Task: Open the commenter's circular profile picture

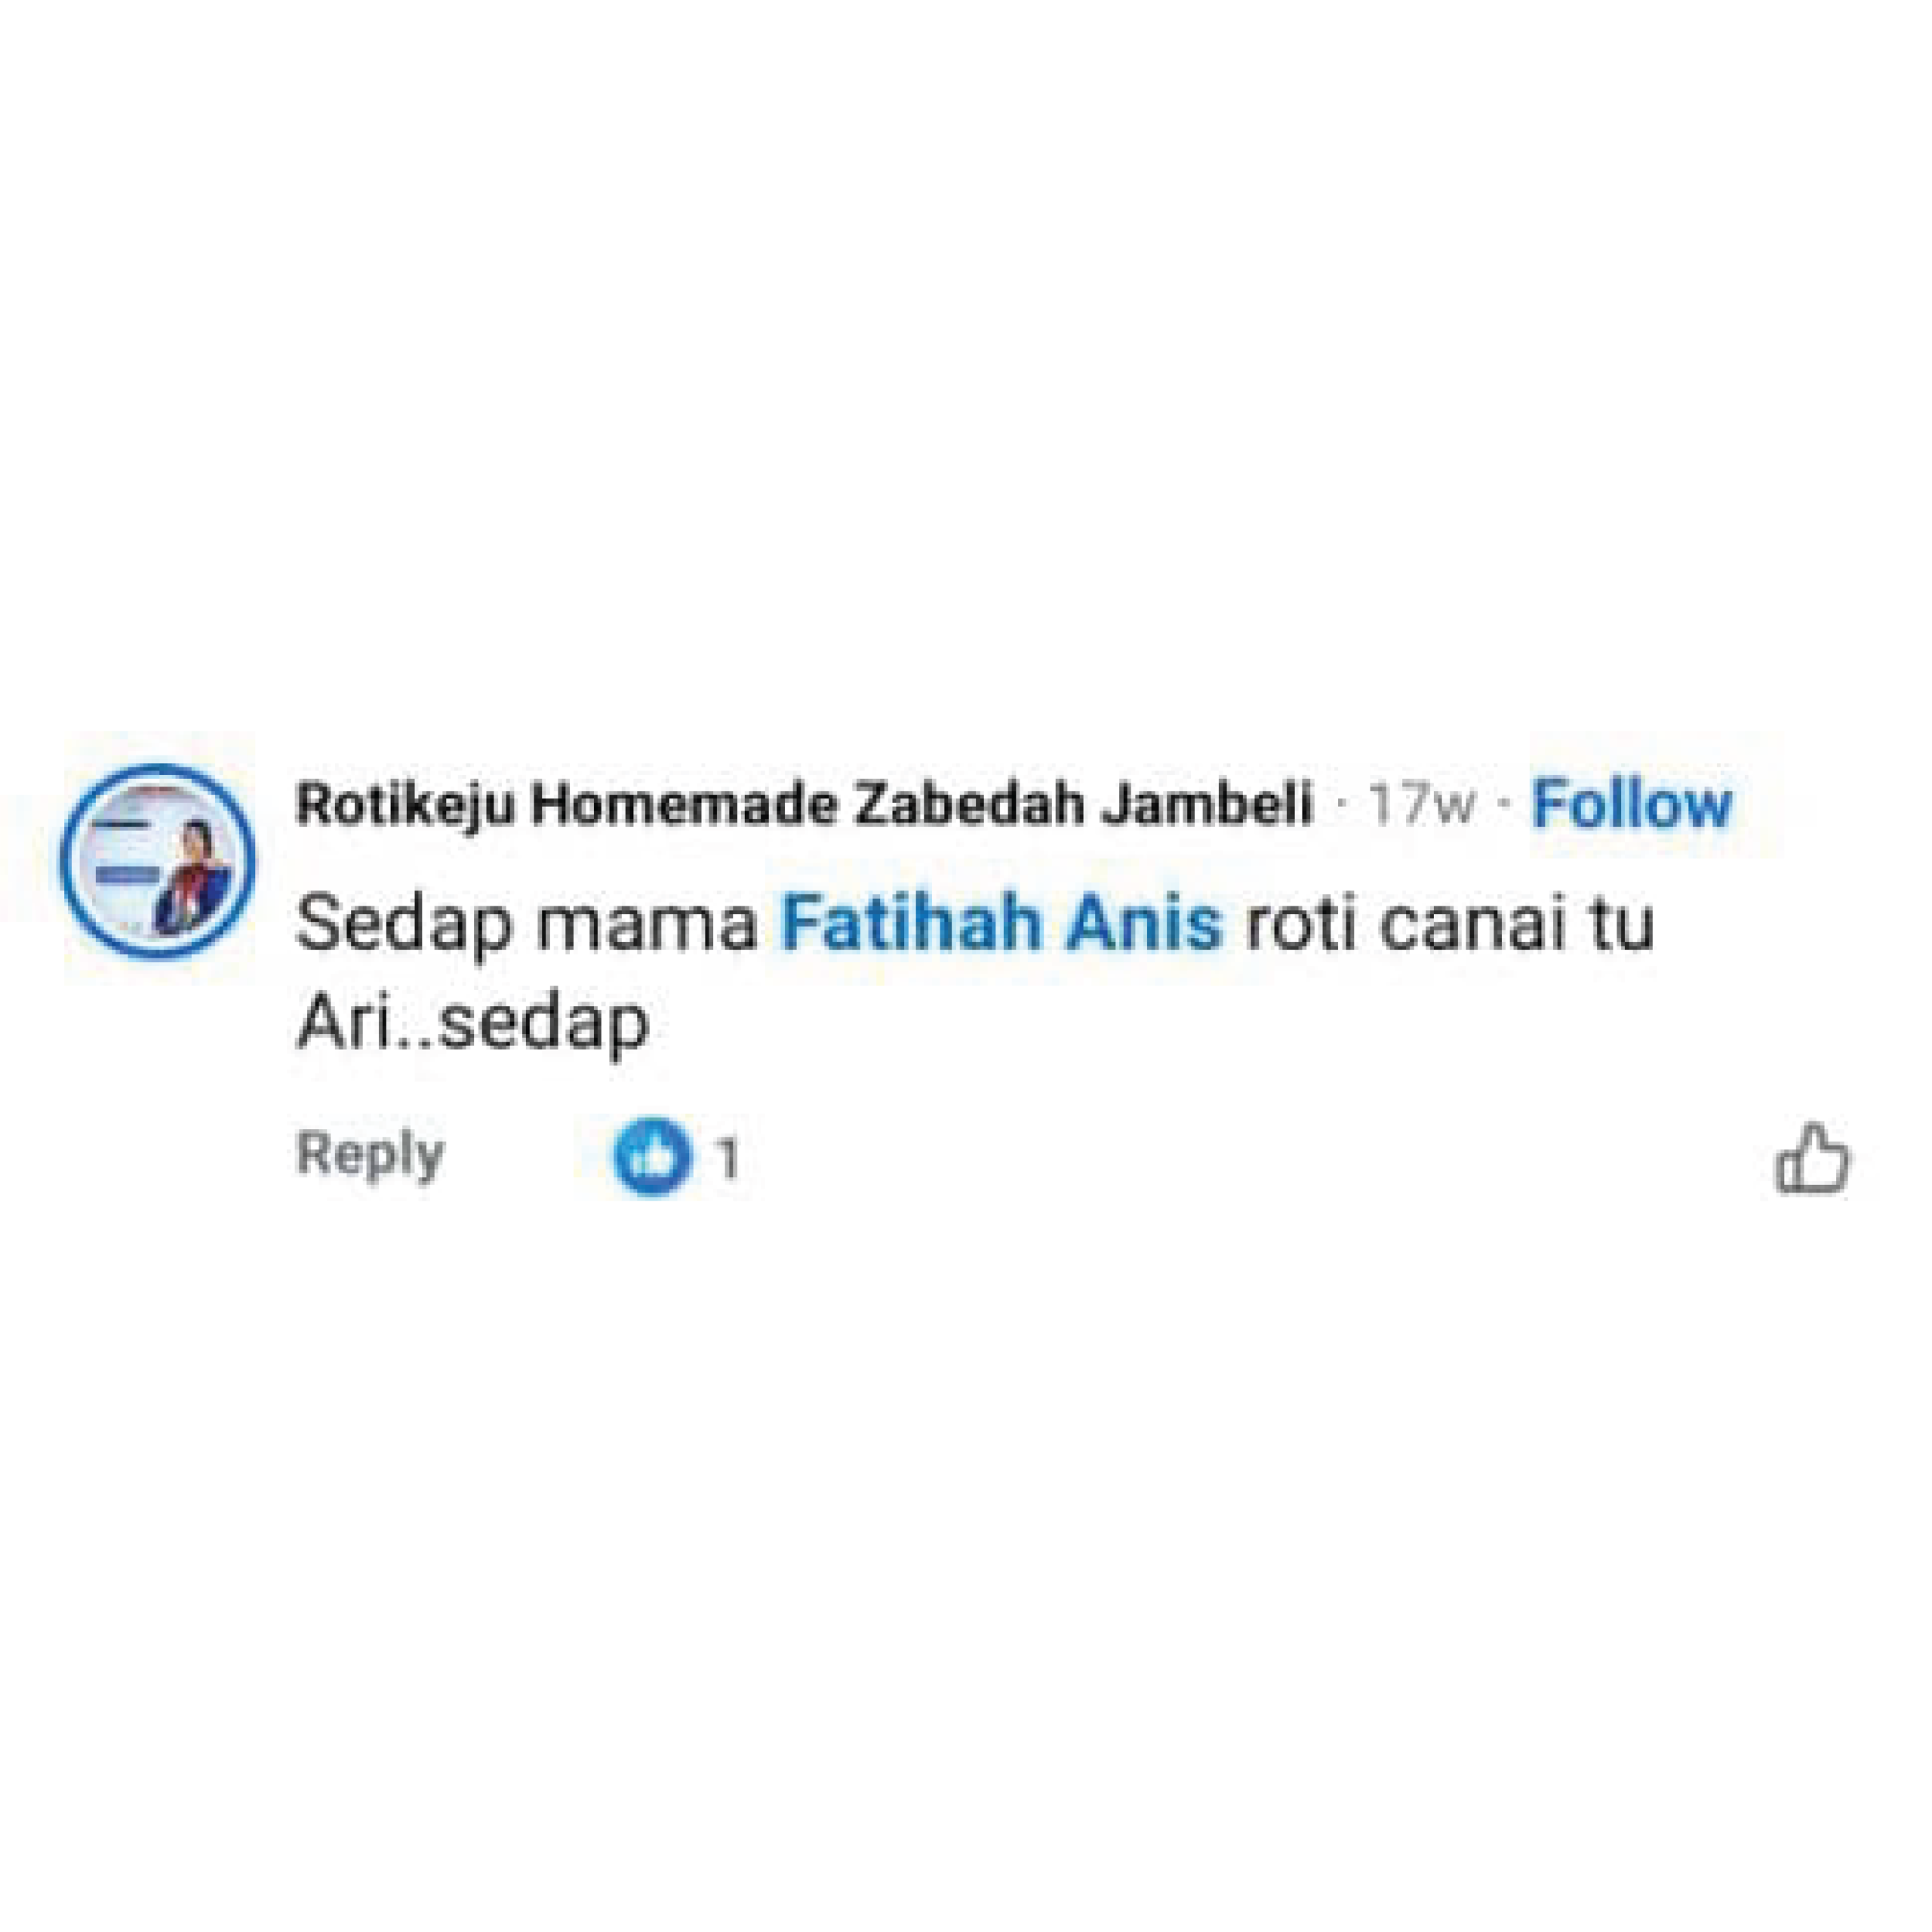Action: click(157, 861)
